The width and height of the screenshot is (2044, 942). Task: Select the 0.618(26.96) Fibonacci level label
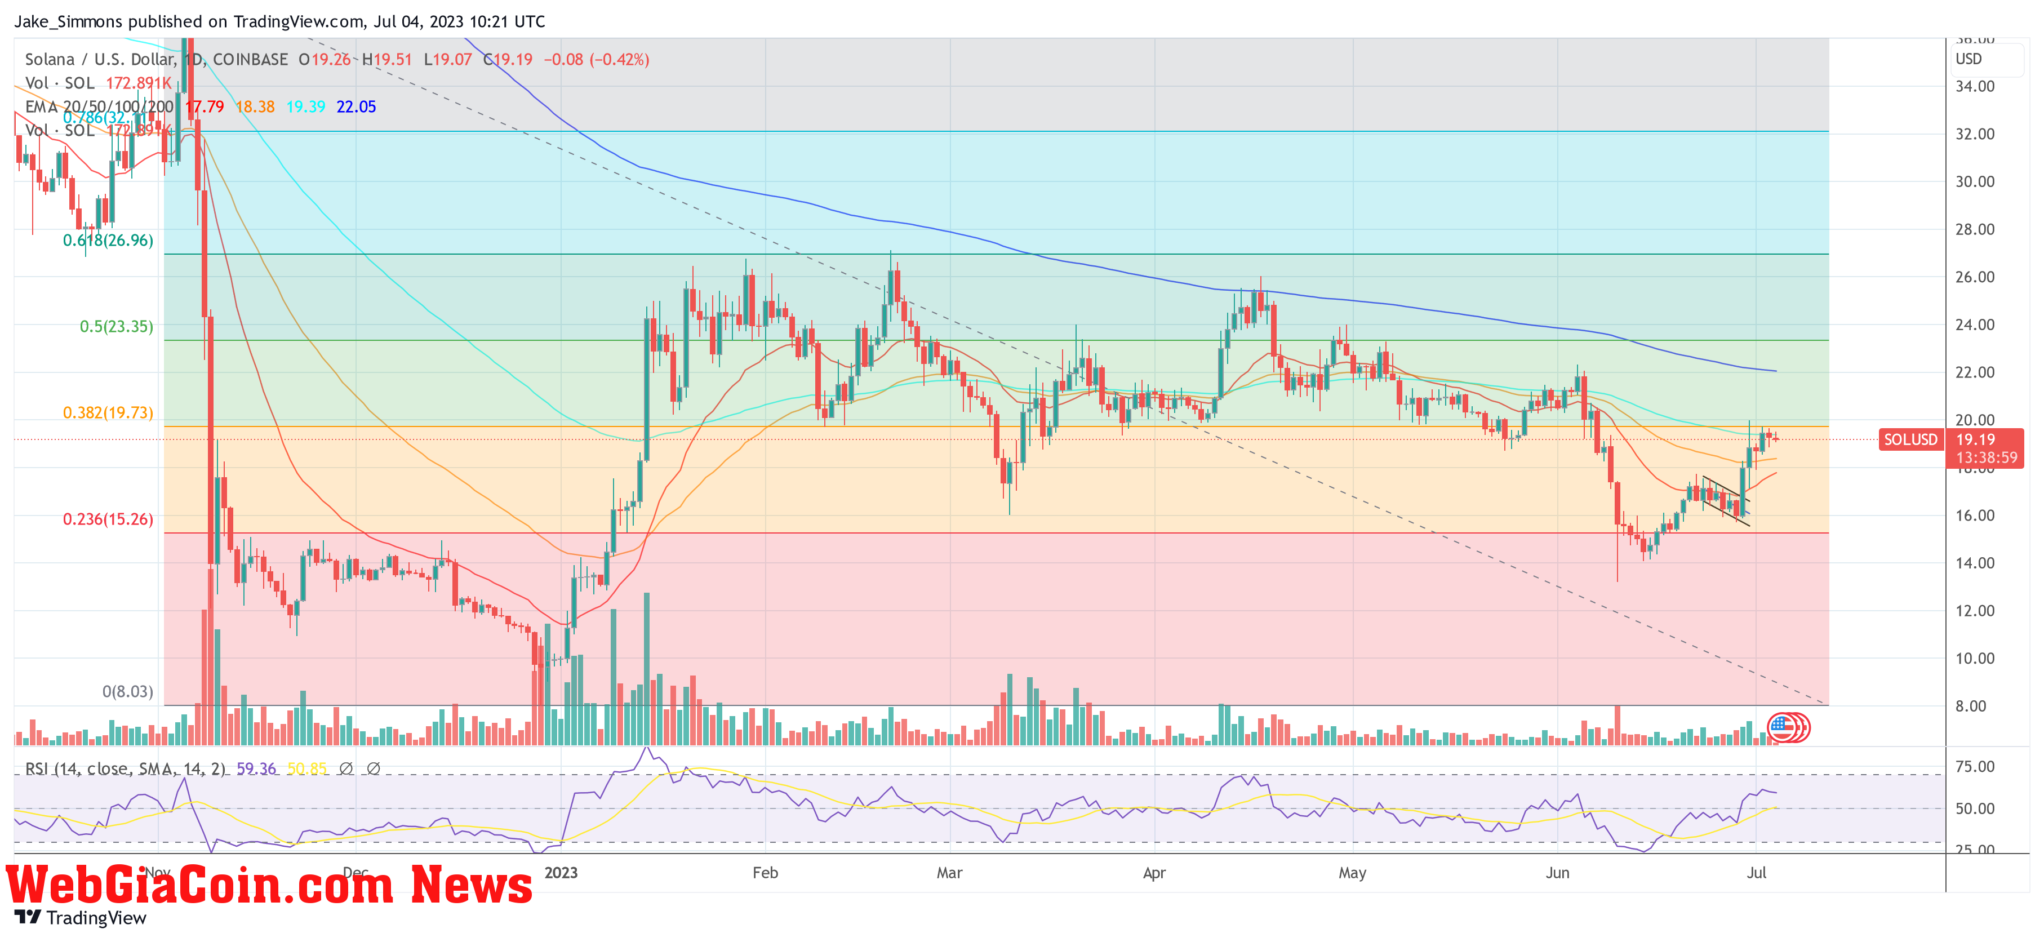point(108,241)
